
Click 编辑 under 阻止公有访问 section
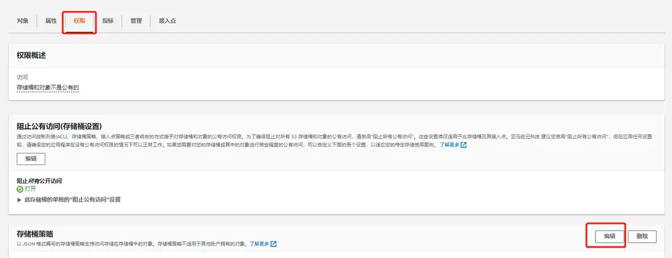[x=31, y=158]
